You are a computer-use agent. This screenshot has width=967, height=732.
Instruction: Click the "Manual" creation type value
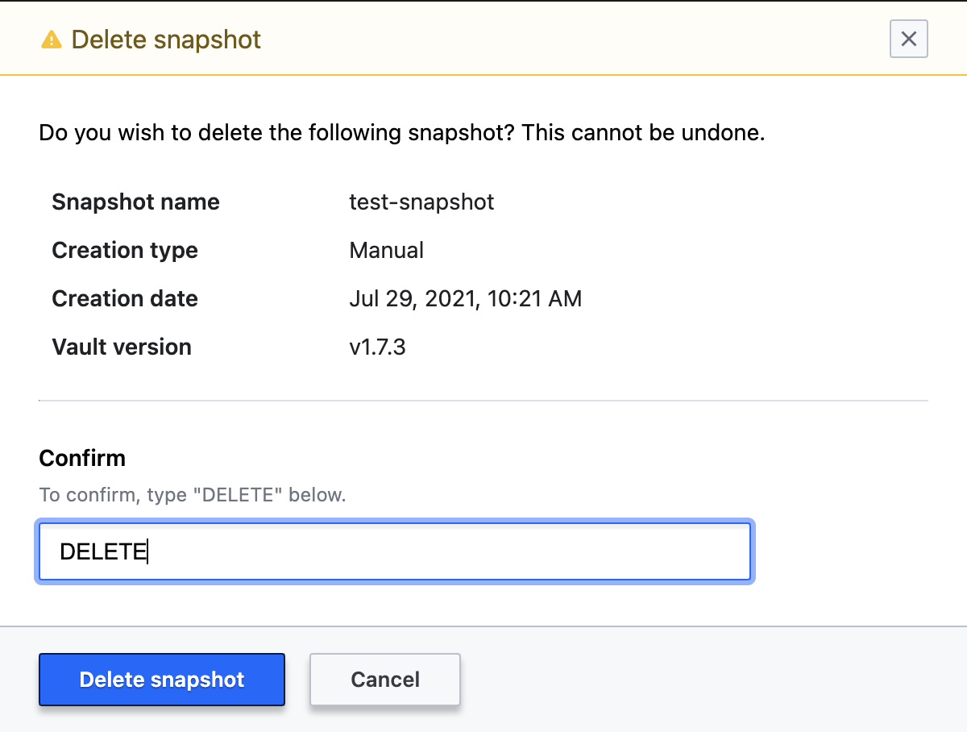(386, 250)
